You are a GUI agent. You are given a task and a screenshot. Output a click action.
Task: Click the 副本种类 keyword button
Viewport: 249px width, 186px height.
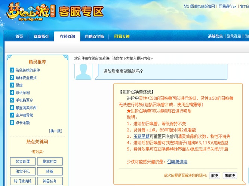50,161
